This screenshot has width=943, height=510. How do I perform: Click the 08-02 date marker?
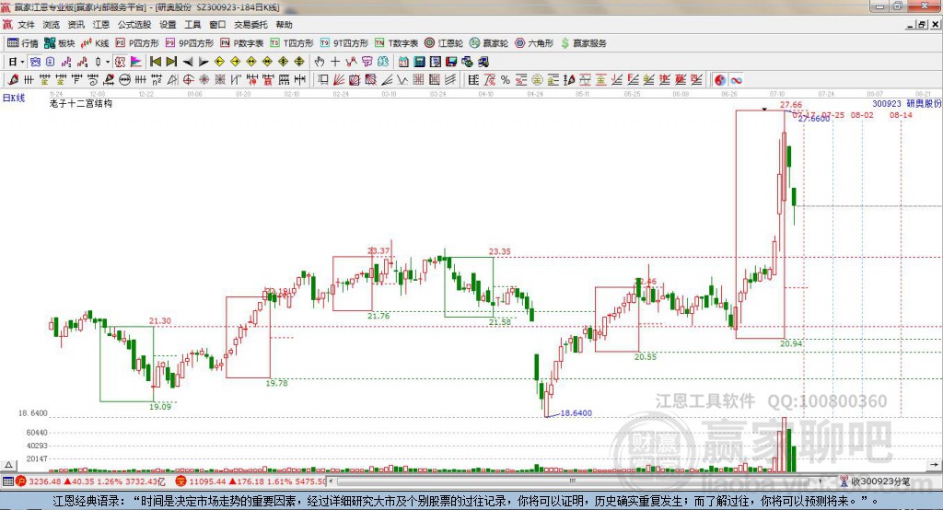click(x=862, y=115)
